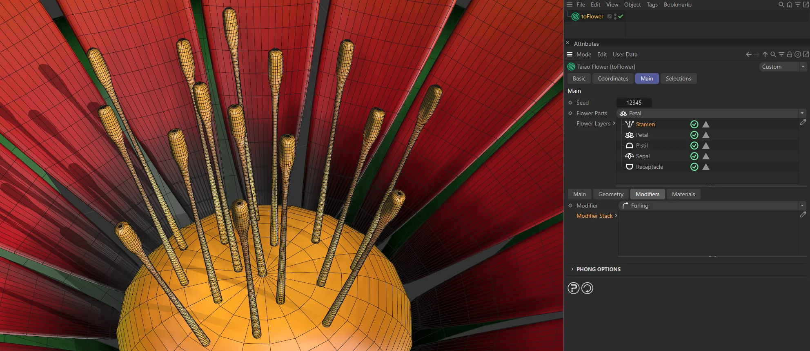Go up one level in Attributes
The image size is (810, 351).
pyautogui.click(x=765, y=54)
